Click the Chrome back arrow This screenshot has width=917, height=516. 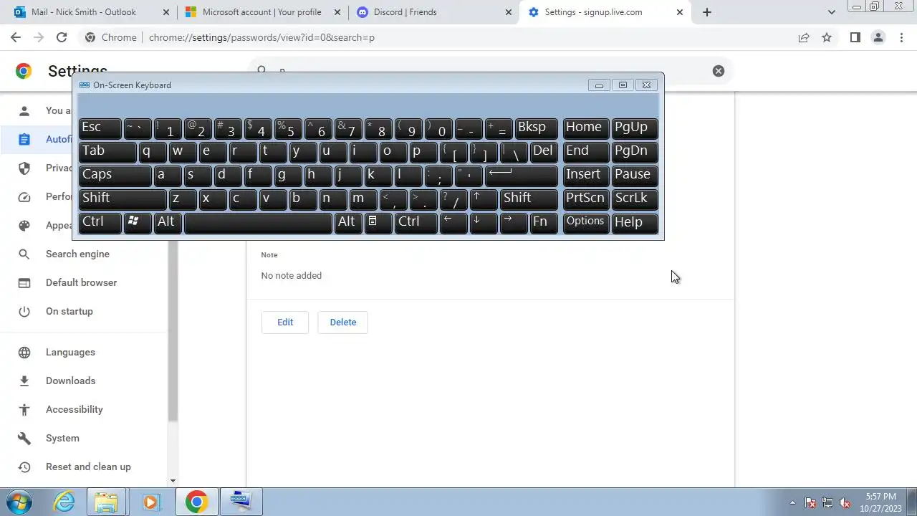[16, 37]
